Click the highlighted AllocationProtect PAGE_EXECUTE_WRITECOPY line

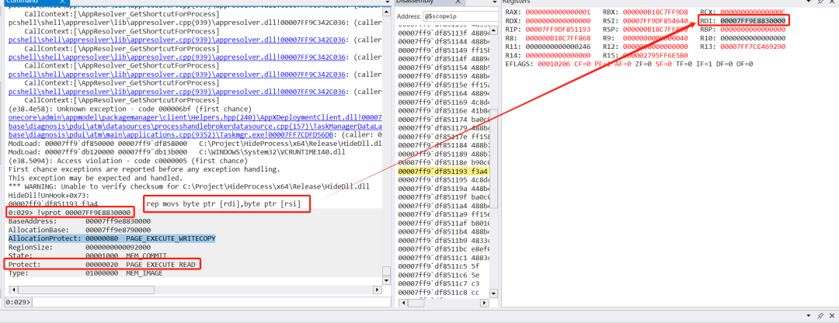(x=112, y=238)
